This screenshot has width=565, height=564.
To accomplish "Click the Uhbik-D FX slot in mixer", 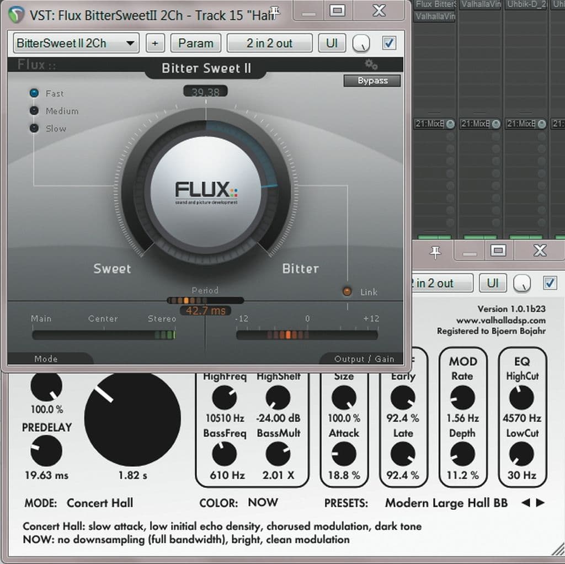I will tap(526, 4).
